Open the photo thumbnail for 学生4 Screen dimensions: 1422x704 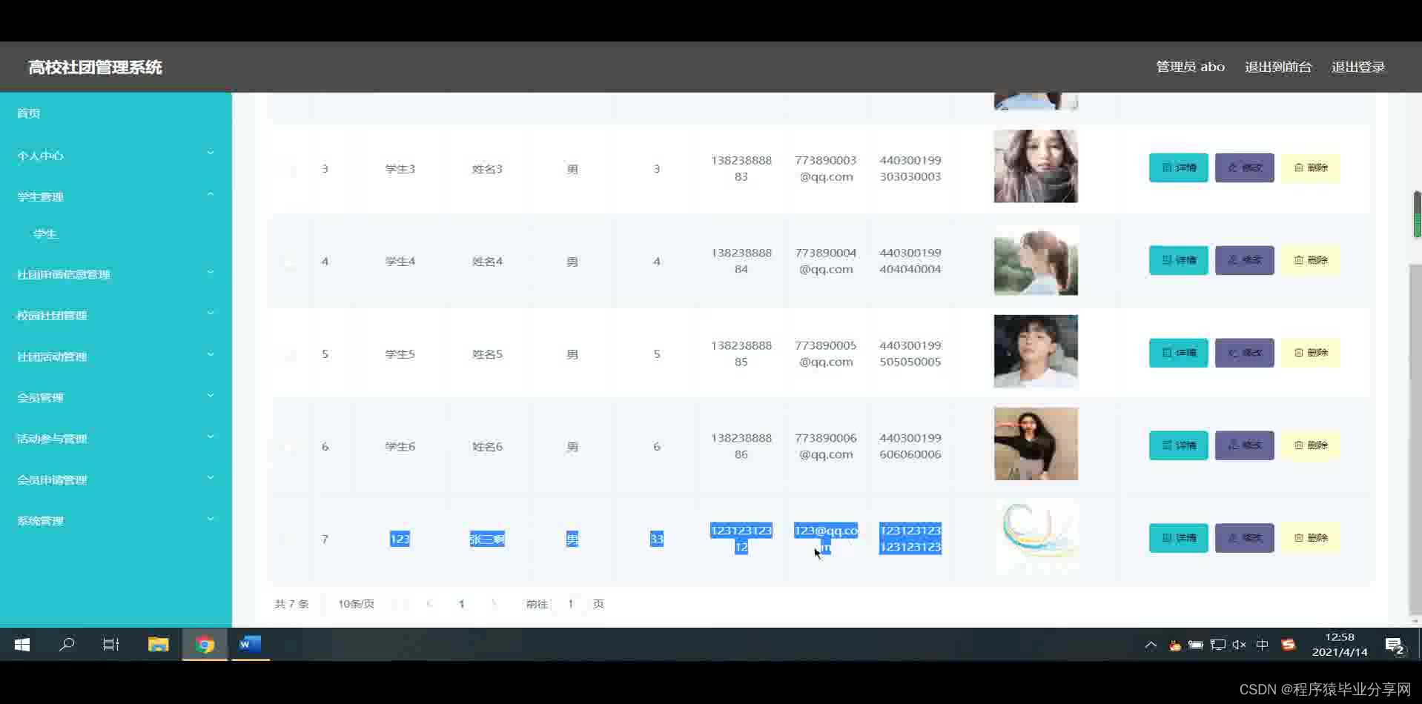(1036, 260)
